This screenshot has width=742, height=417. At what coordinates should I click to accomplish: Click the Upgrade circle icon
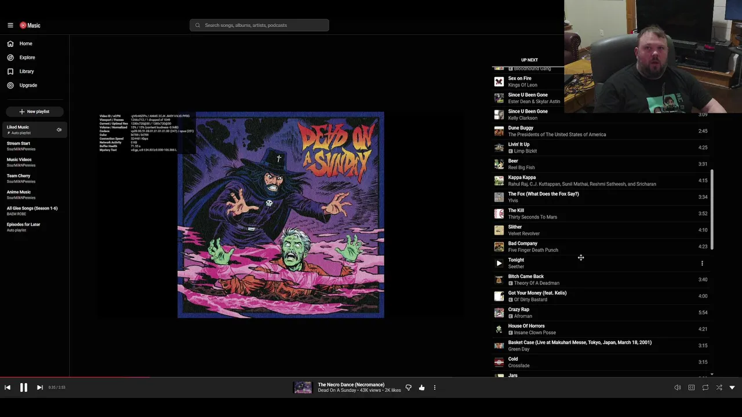coord(10,85)
